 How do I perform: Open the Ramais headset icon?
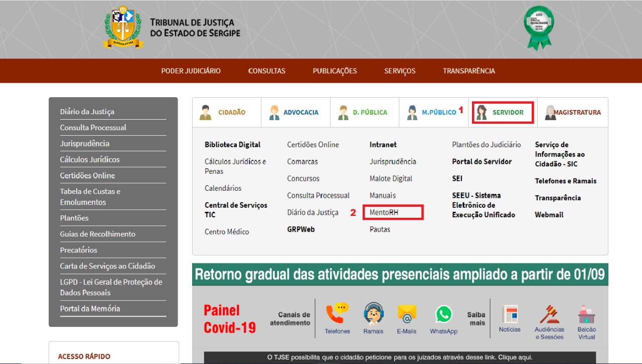coord(373,314)
